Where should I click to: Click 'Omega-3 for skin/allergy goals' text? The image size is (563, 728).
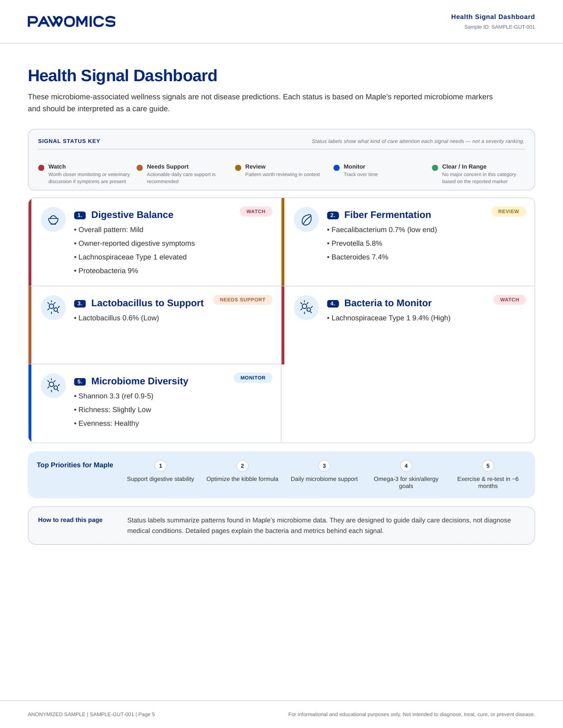click(x=406, y=482)
